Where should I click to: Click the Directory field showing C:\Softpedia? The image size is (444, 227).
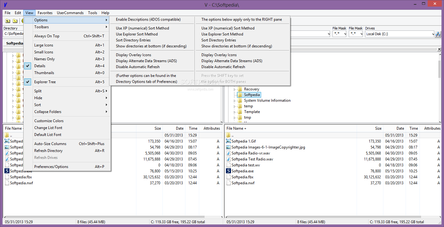14,34
